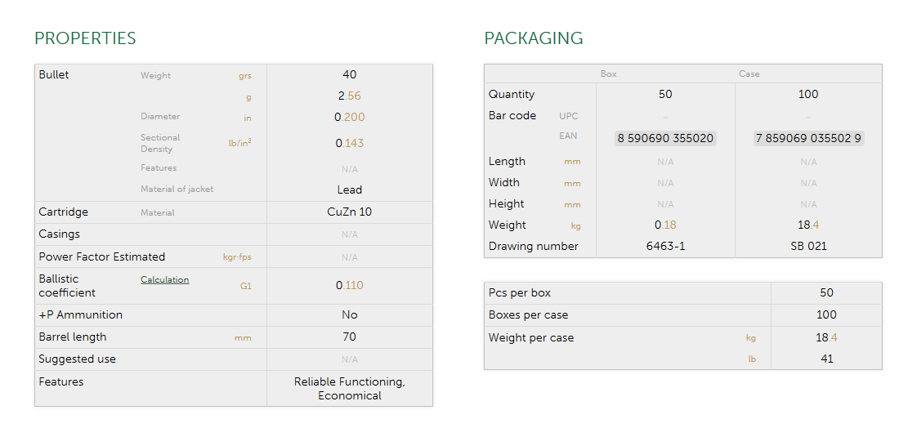Select the Barrel length value 70
This screenshot has height=428, width=908.
click(x=350, y=337)
